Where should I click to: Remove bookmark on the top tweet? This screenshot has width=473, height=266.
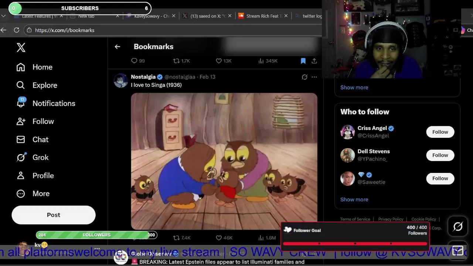click(303, 61)
